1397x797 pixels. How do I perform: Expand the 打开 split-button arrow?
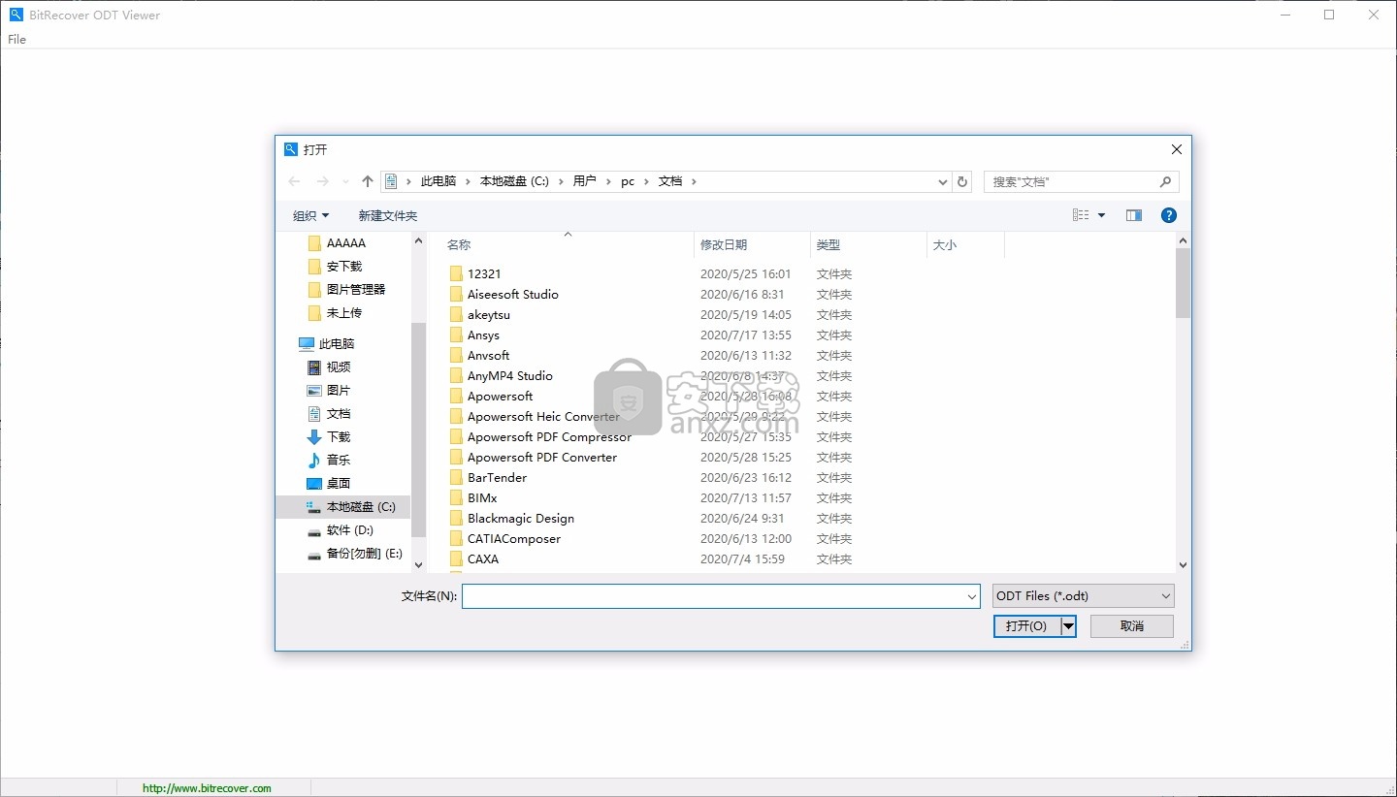click(x=1068, y=626)
